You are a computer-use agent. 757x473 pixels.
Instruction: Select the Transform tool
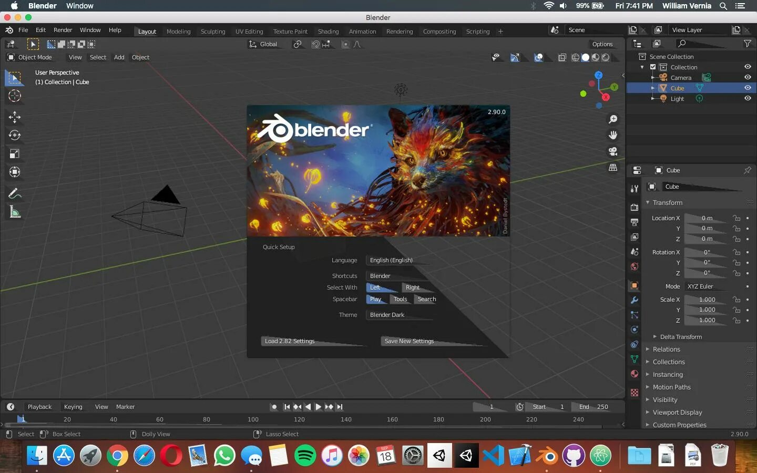coord(15,172)
